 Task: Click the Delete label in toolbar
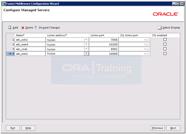tap(29, 28)
